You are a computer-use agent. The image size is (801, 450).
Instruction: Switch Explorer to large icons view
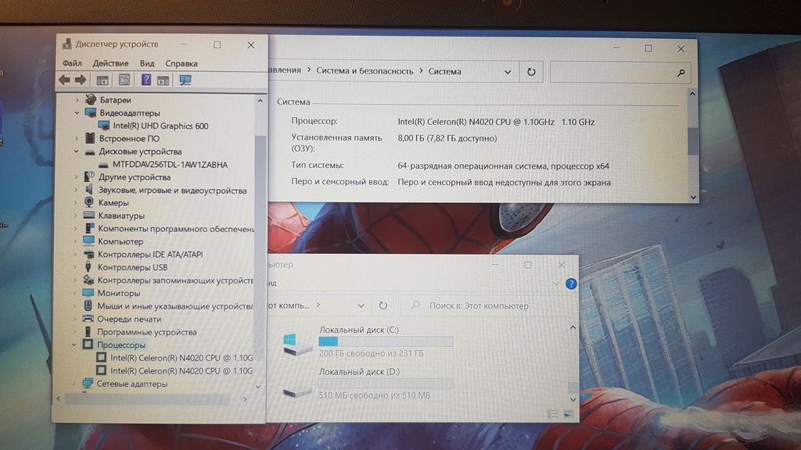tap(568, 413)
